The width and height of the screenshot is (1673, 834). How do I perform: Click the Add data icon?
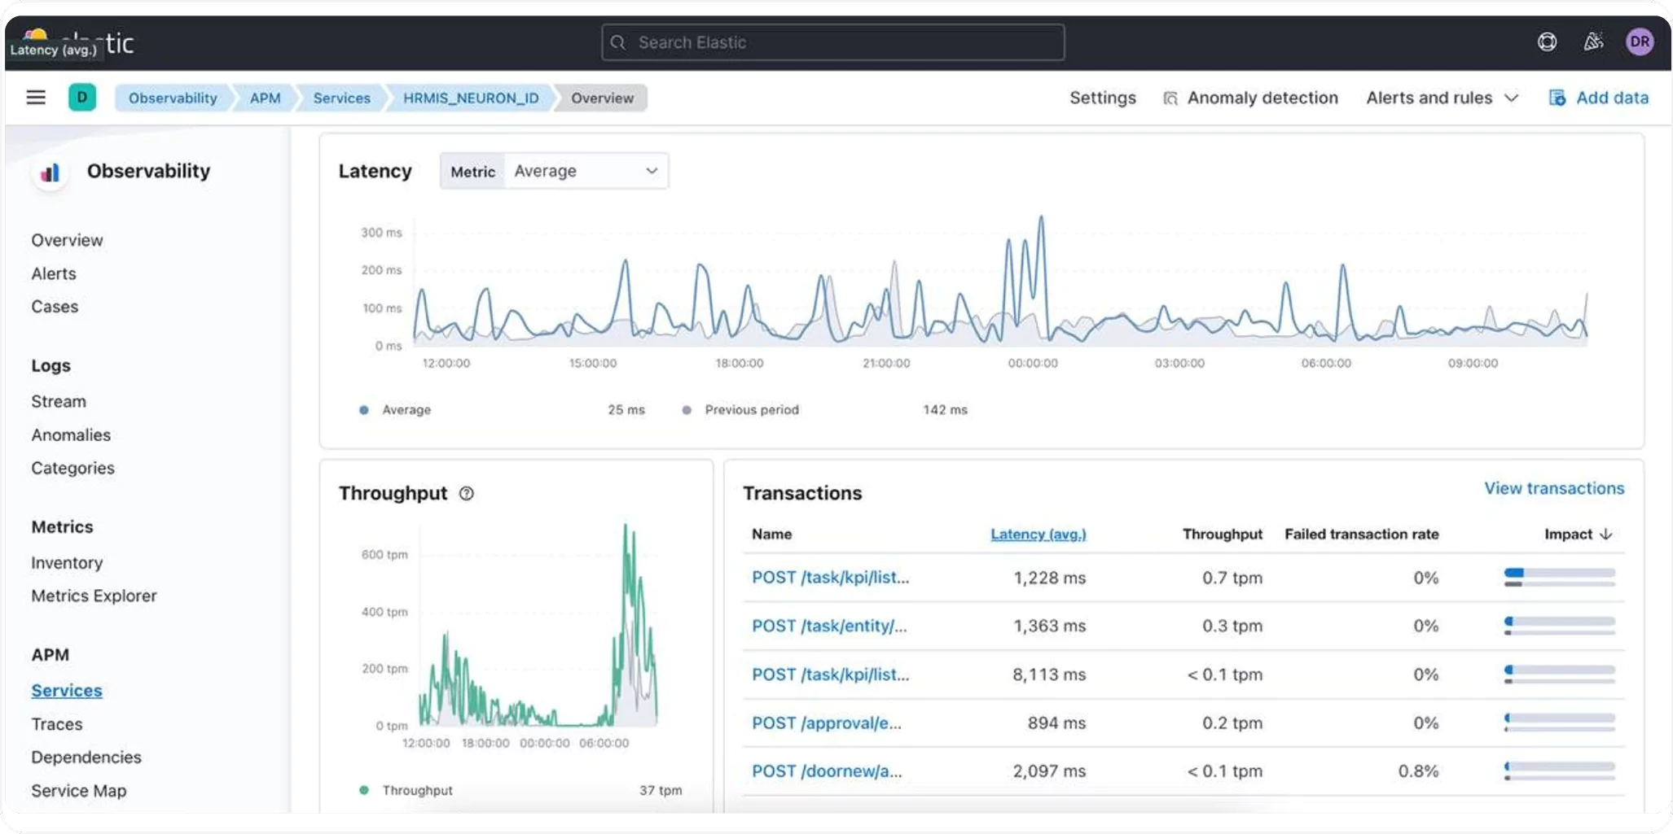(x=1557, y=98)
